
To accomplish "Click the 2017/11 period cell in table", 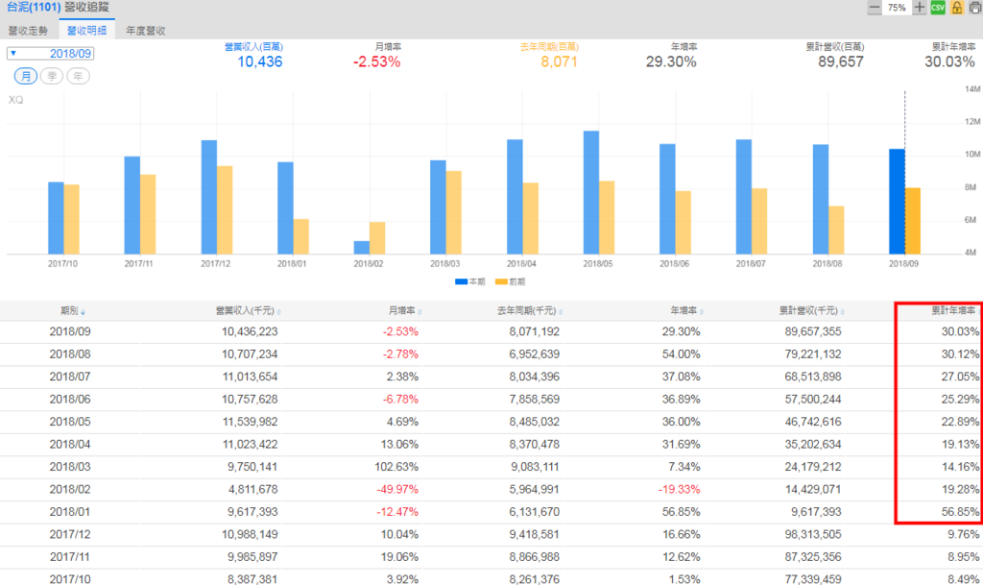I will 70,557.
